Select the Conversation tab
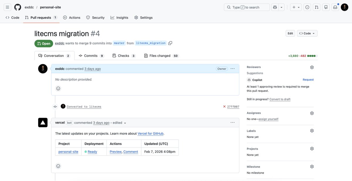Image resolution: width=352 pixels, height=181 pixels. pos(54,56)
